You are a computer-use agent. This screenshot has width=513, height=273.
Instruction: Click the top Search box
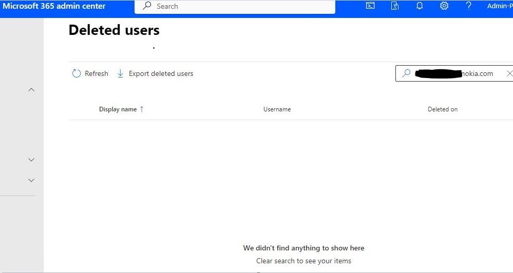pyautogui.click(x=235, y=7)
